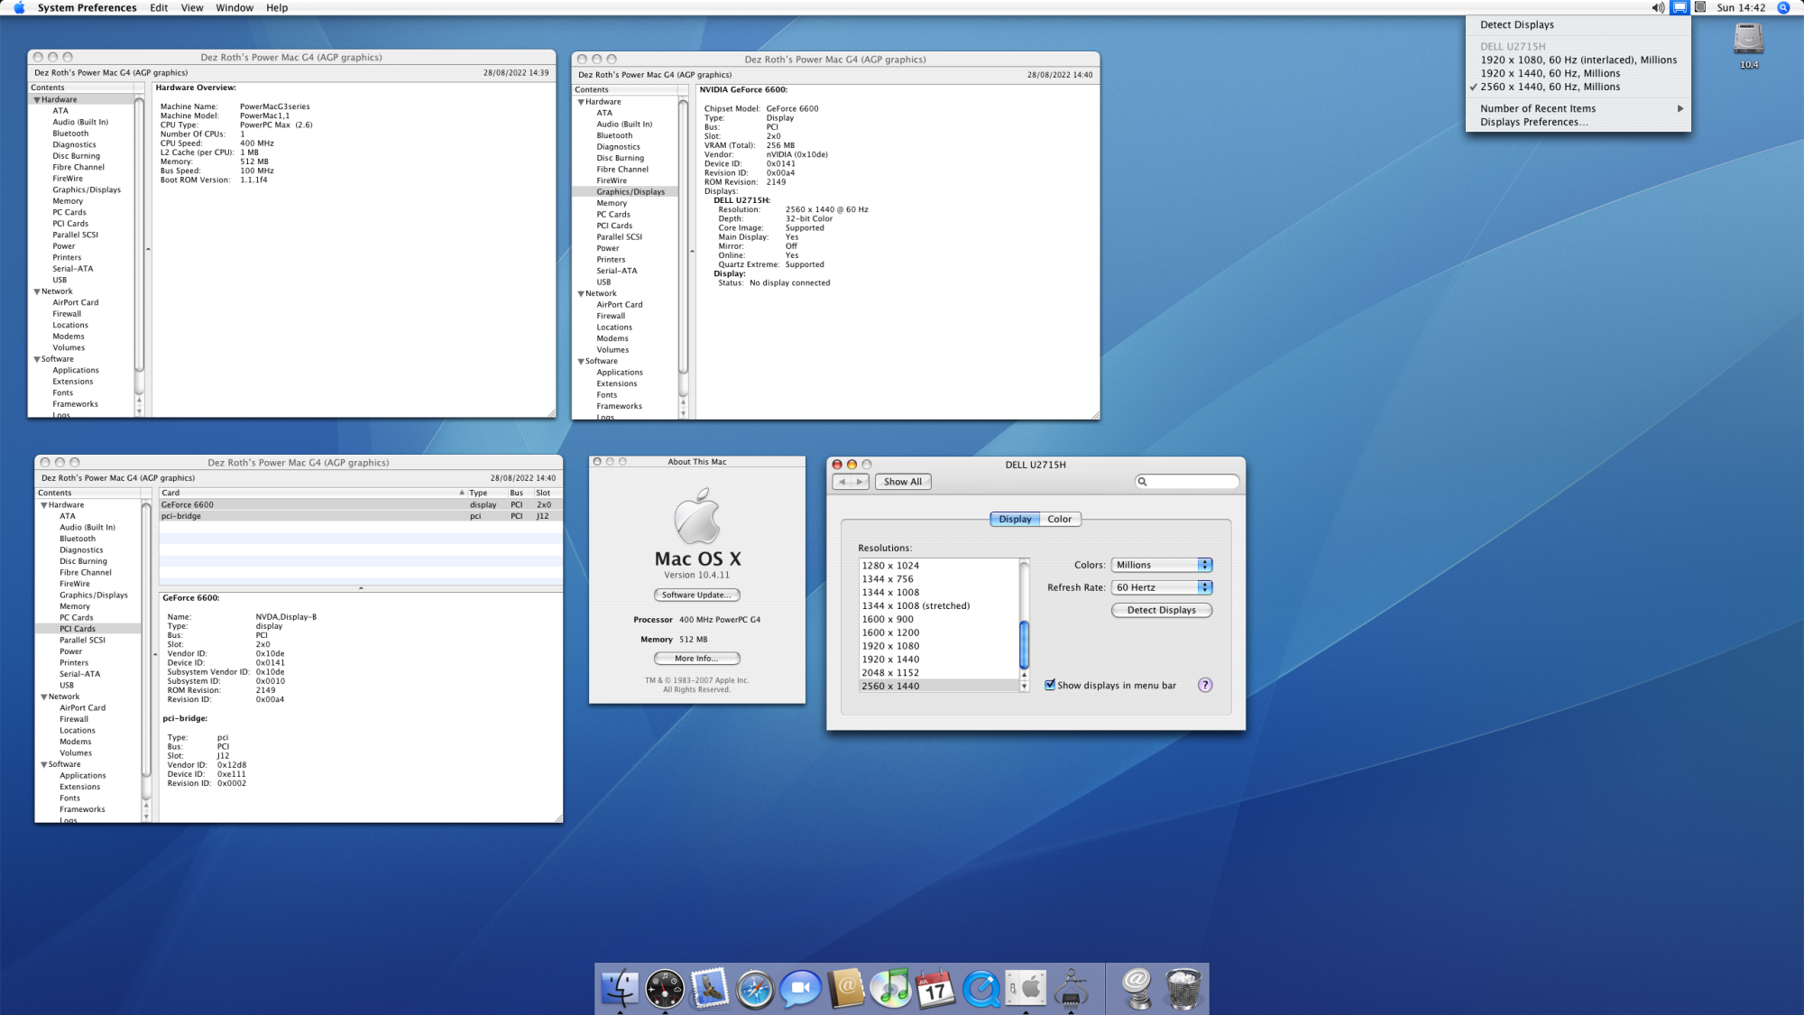Collapse Software triangle in Hardware Overview window

[37, 359]
